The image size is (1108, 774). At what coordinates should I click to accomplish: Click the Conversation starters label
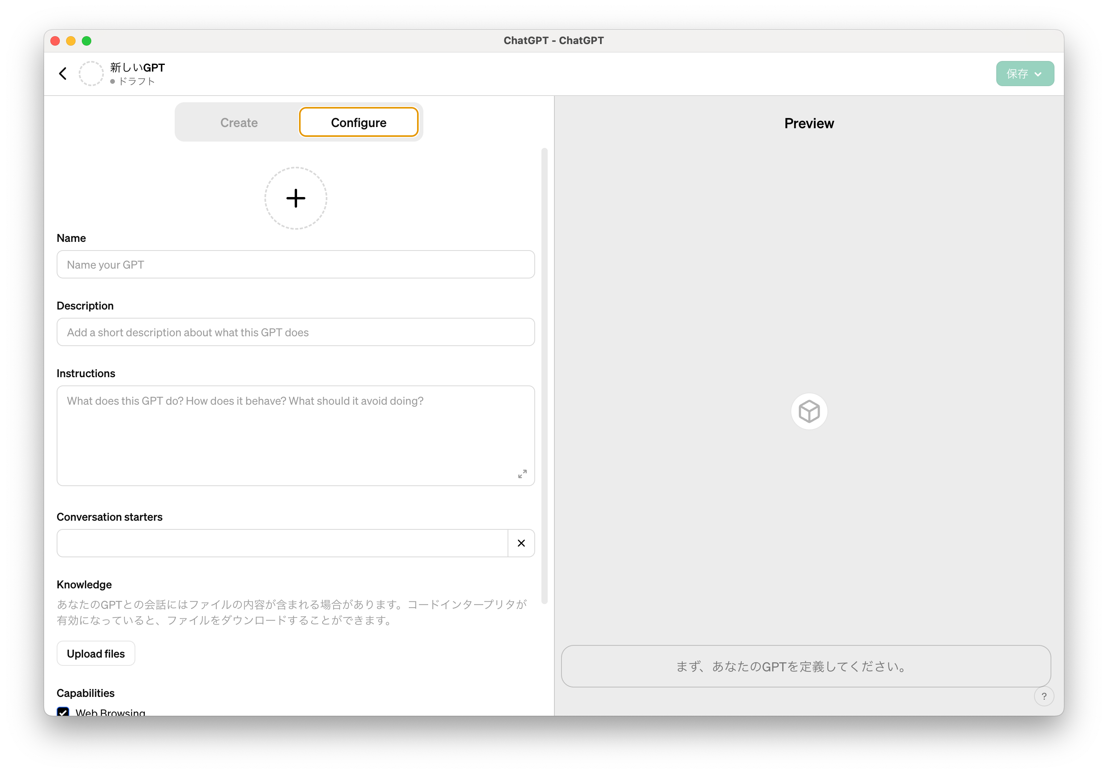[109, 517]
